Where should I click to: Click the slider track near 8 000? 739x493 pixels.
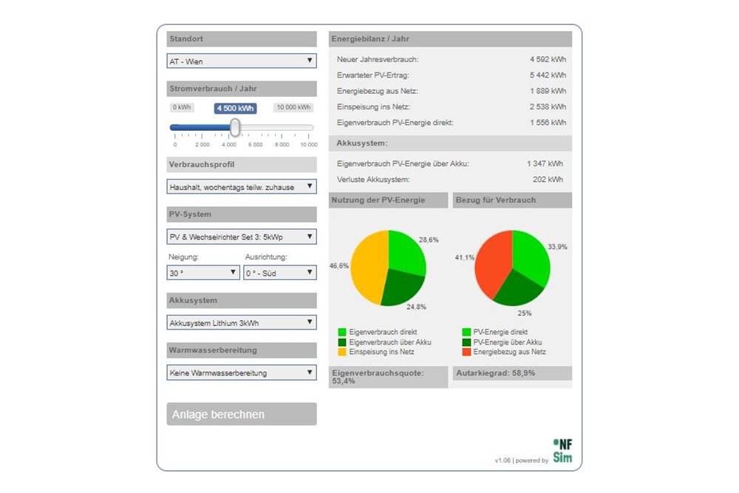[x=282, y=127]
